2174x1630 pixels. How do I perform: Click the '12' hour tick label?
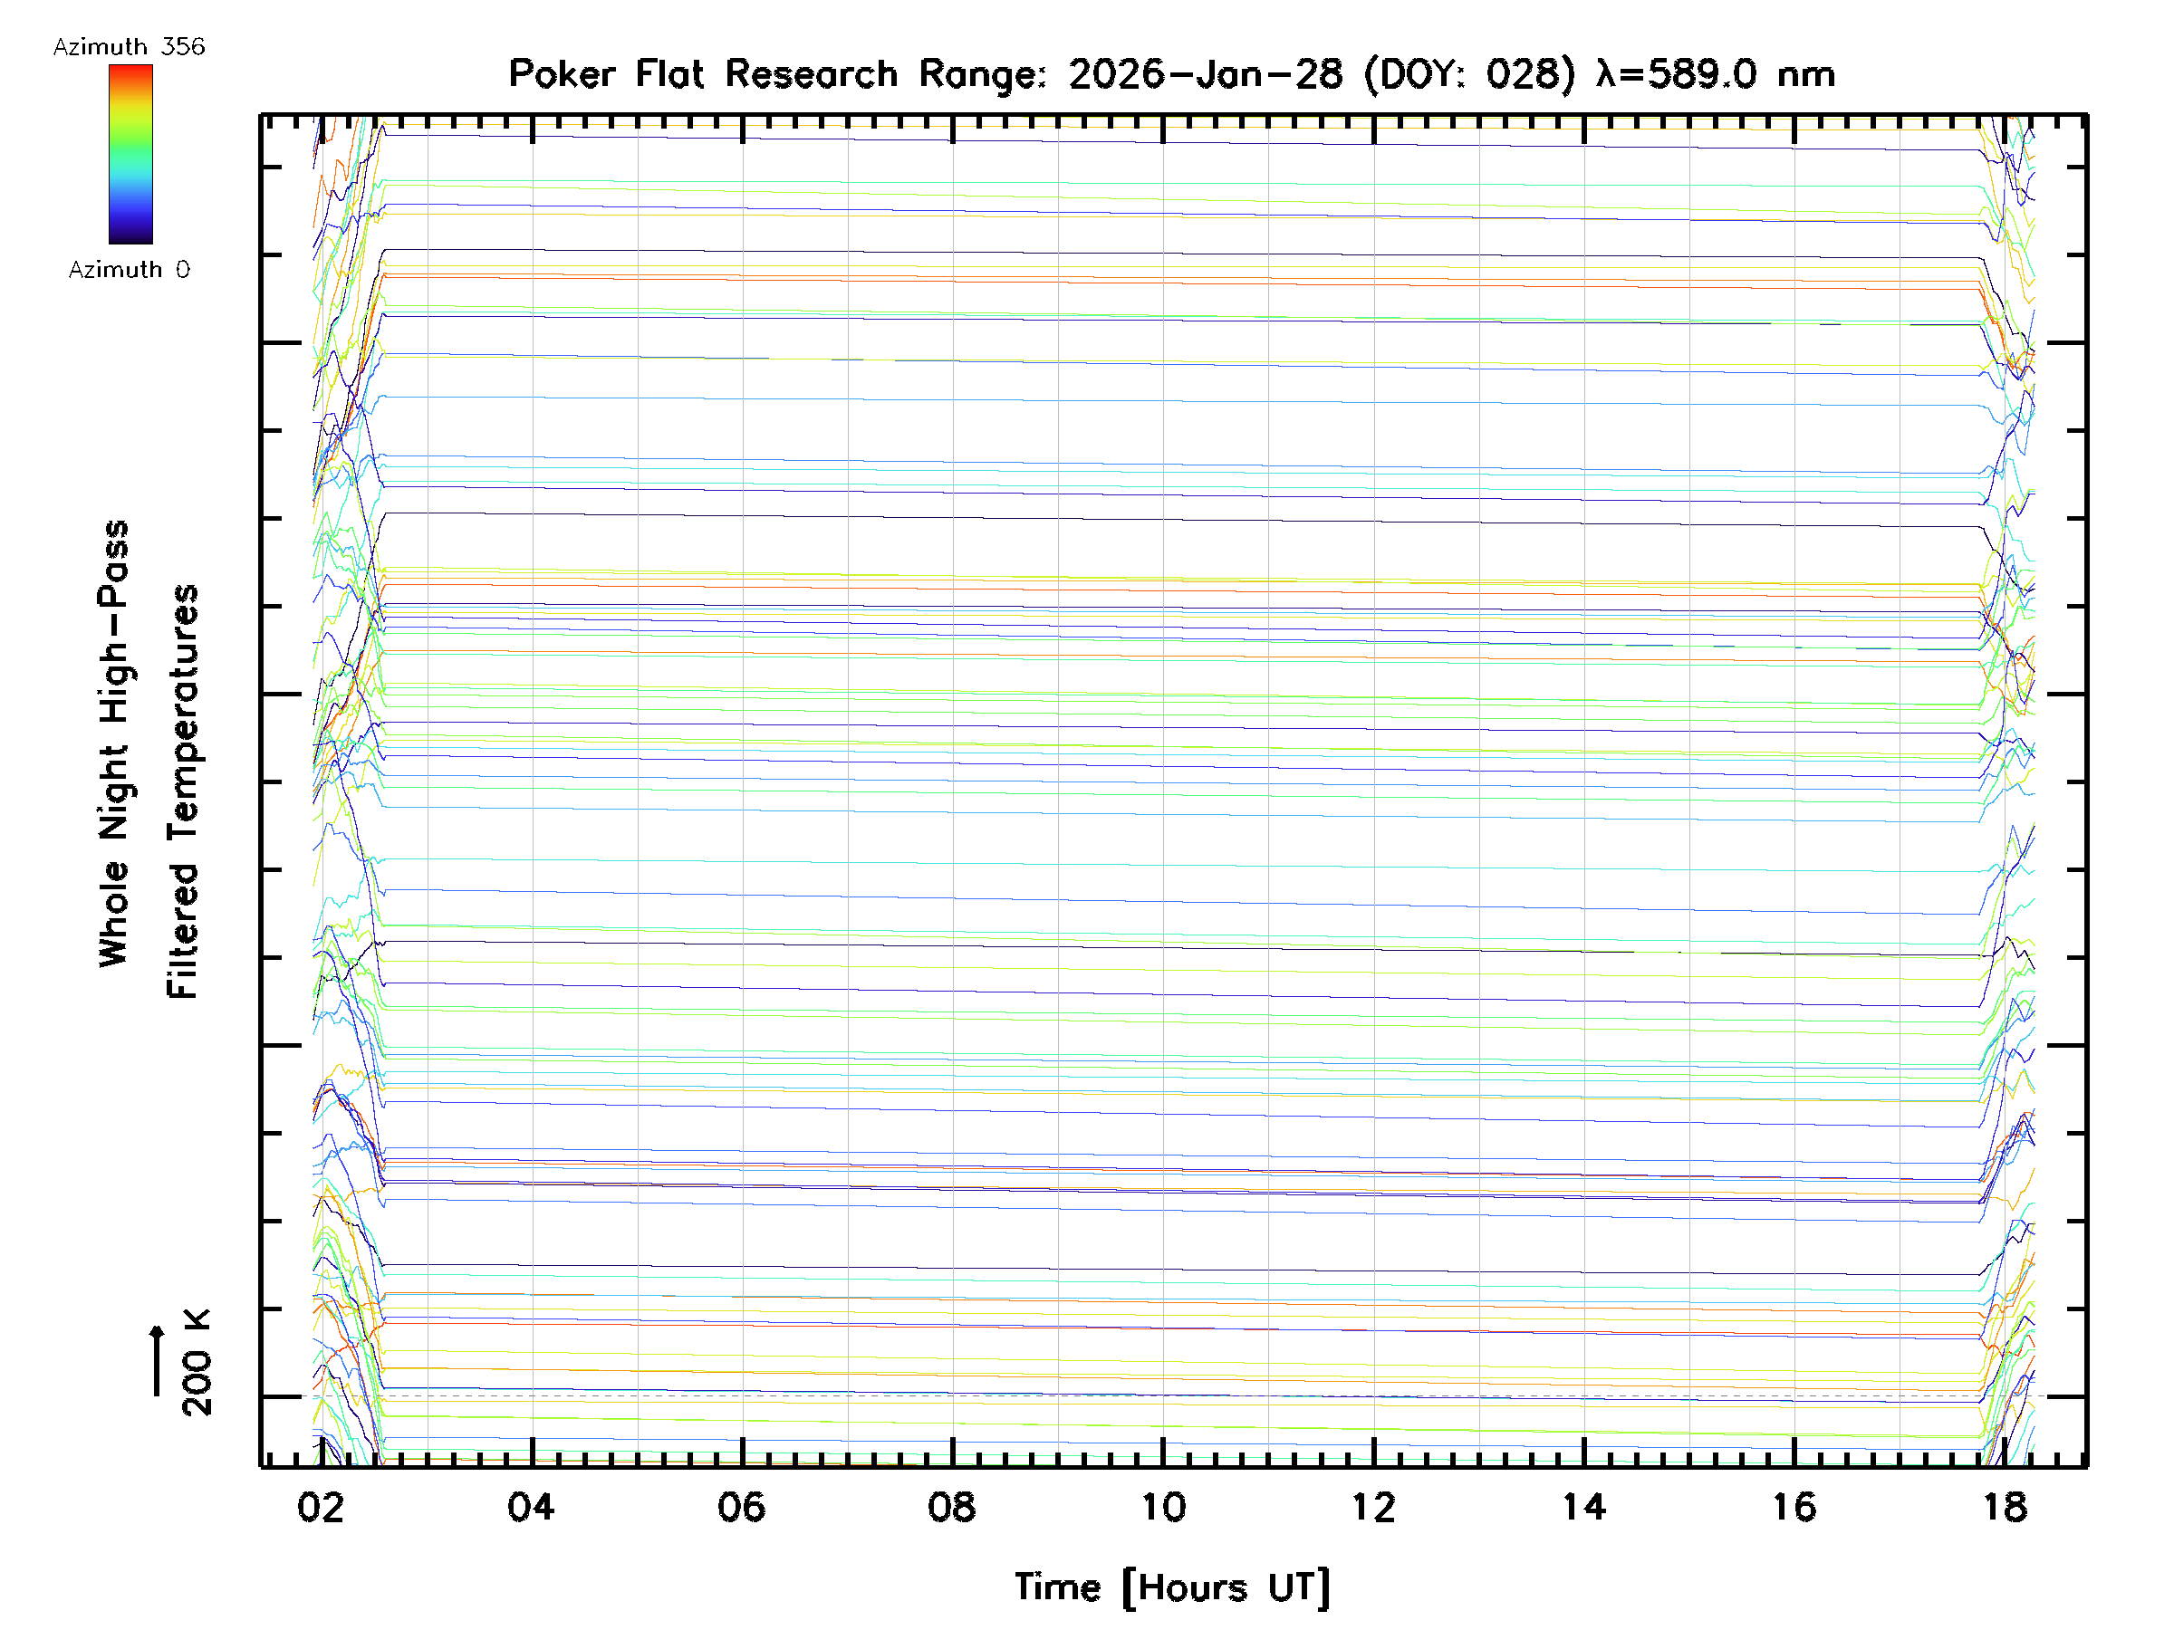tap(1373, 1508)
